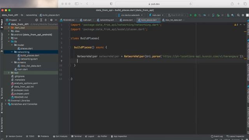Screen dimensions: 249x140
Task: Go to next highlighted problem arrow
Action: (x=244, y=24)
